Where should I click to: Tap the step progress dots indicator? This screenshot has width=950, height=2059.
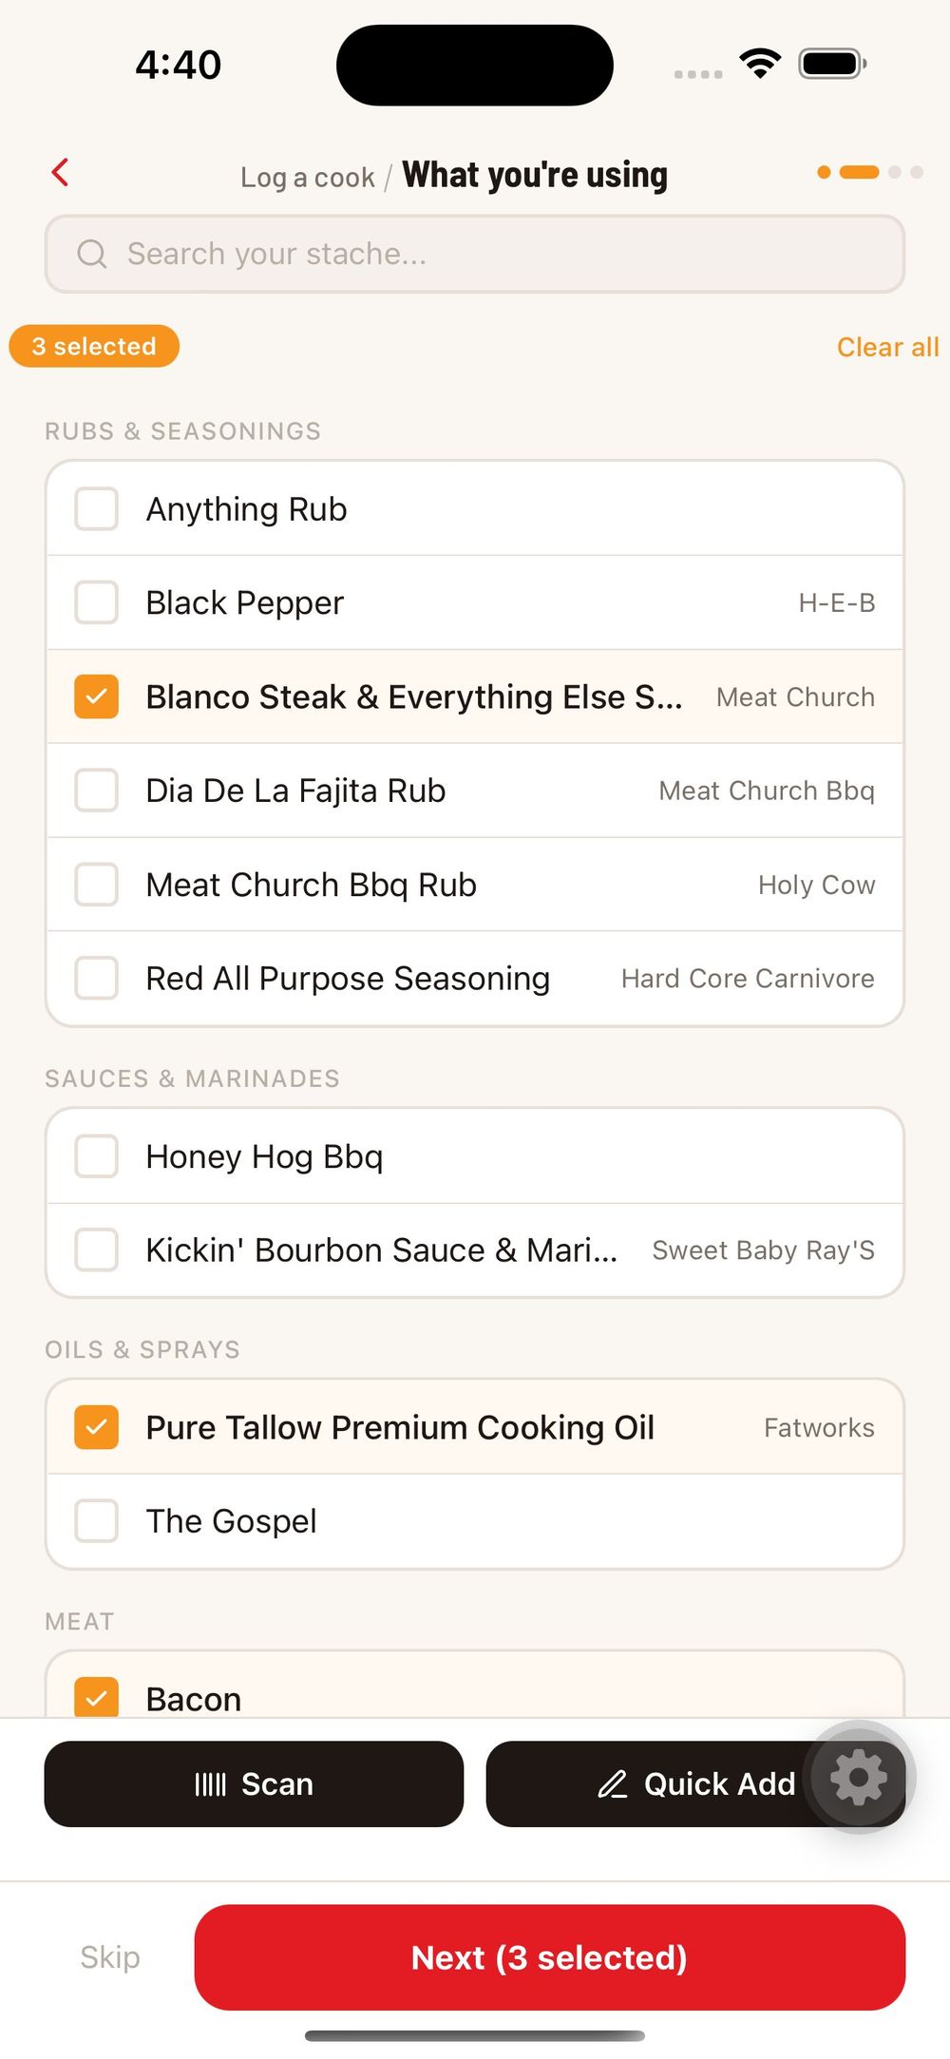[869, 172]
